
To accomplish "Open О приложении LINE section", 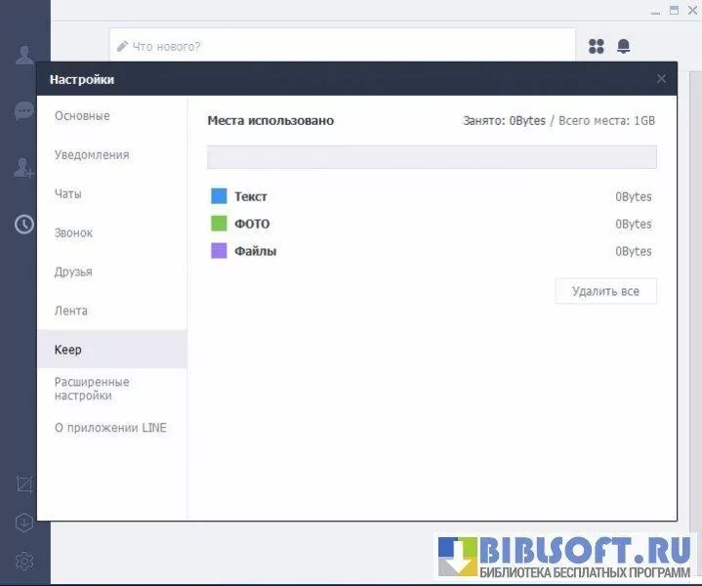I will coord(110,428).
